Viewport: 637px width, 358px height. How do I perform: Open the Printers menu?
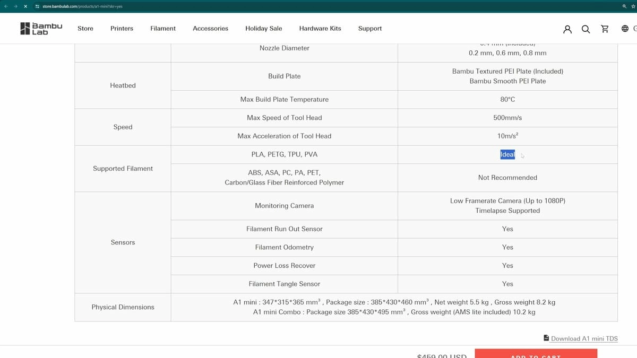(x=122, y=29)
